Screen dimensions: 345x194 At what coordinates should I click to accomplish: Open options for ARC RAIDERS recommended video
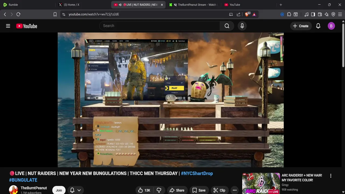(331, 176)
